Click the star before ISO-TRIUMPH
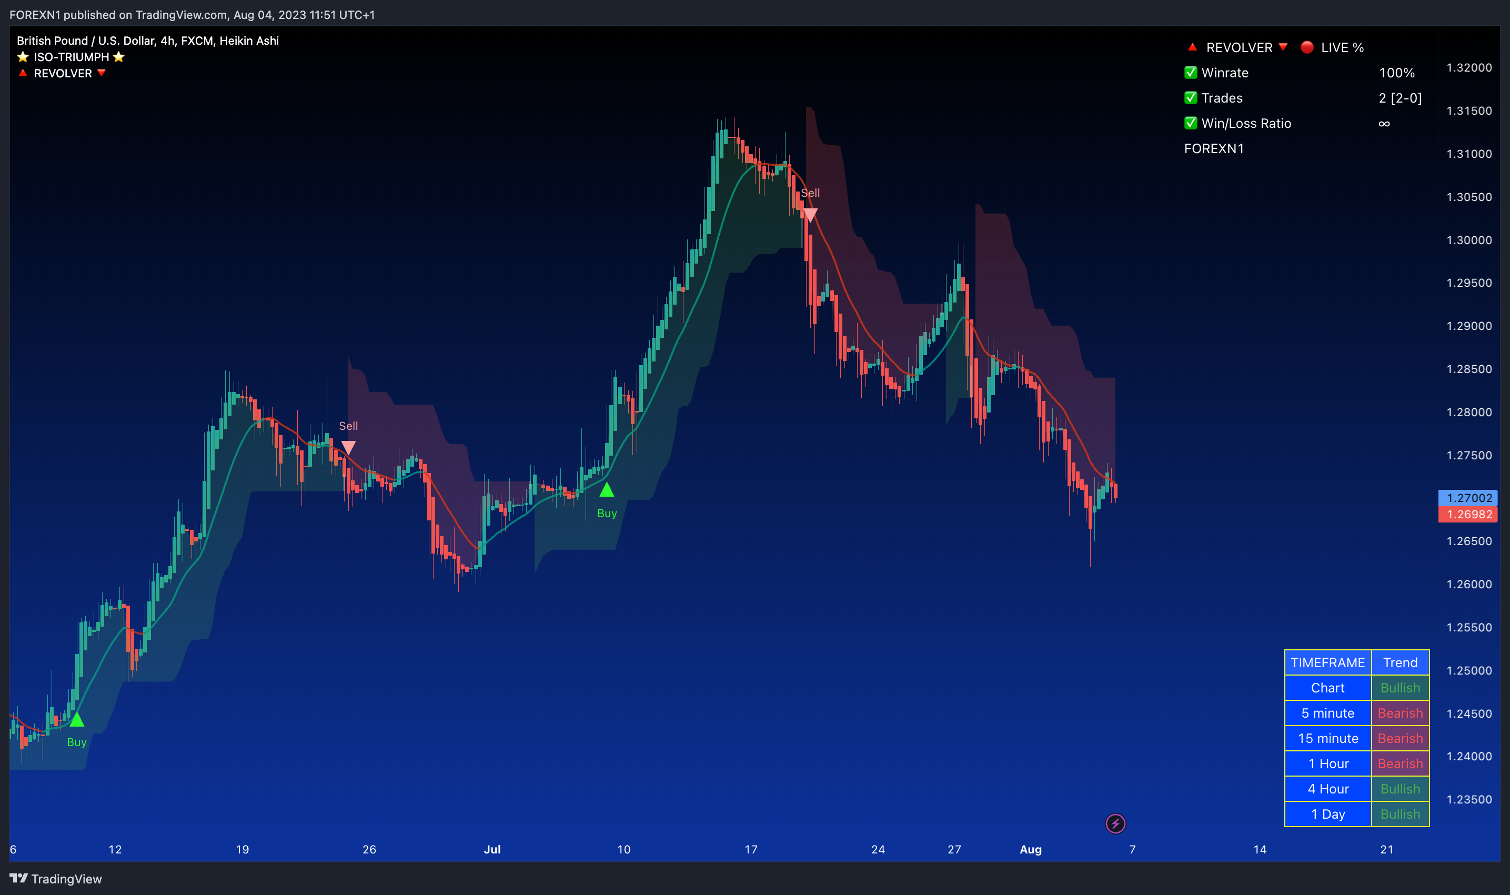The height and width of the screenshot is (895, 1510). [23, 57]
